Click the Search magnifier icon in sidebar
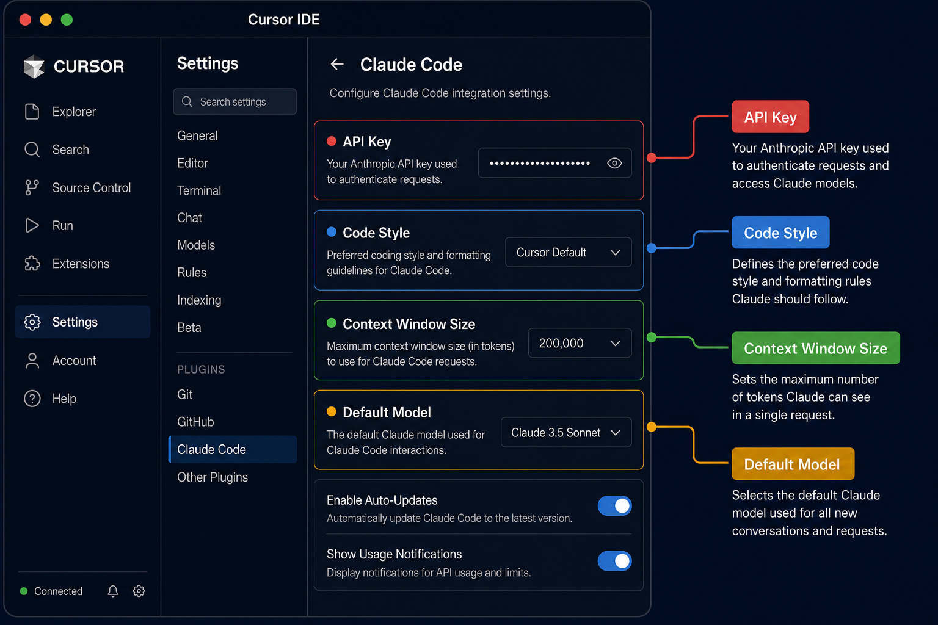This screenshot has height=625, width=938. 32,150
